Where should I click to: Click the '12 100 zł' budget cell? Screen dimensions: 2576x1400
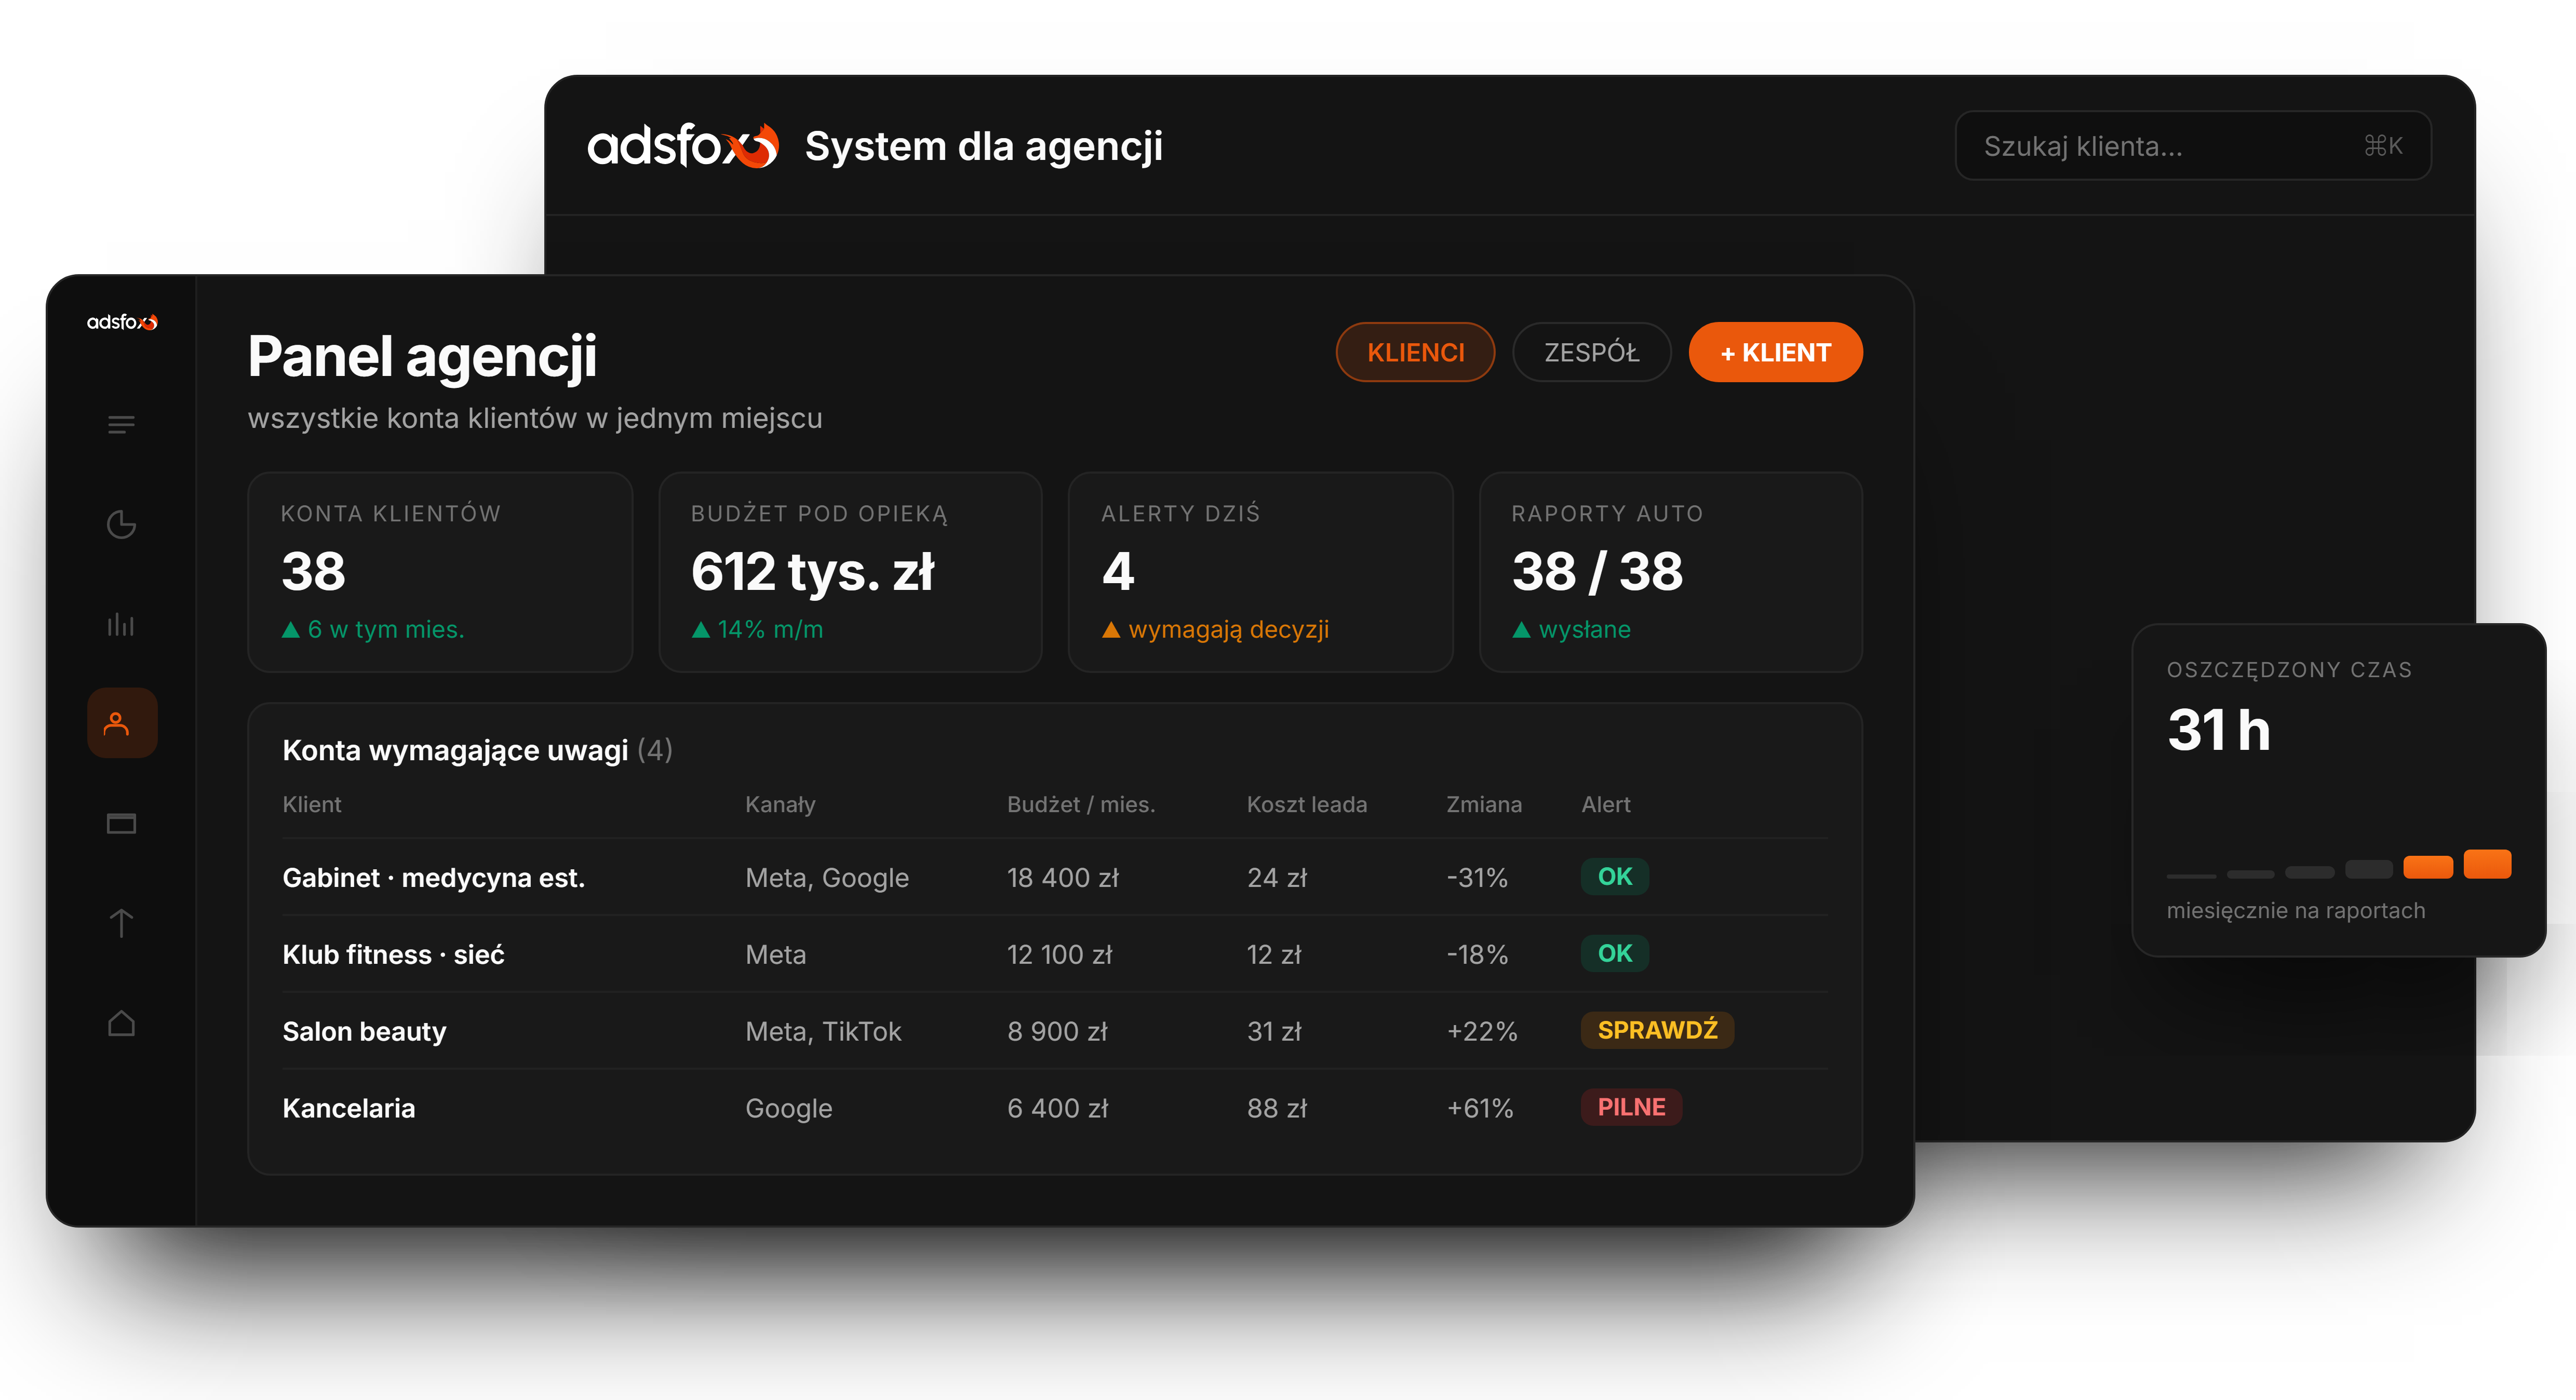click(1059, 955)
